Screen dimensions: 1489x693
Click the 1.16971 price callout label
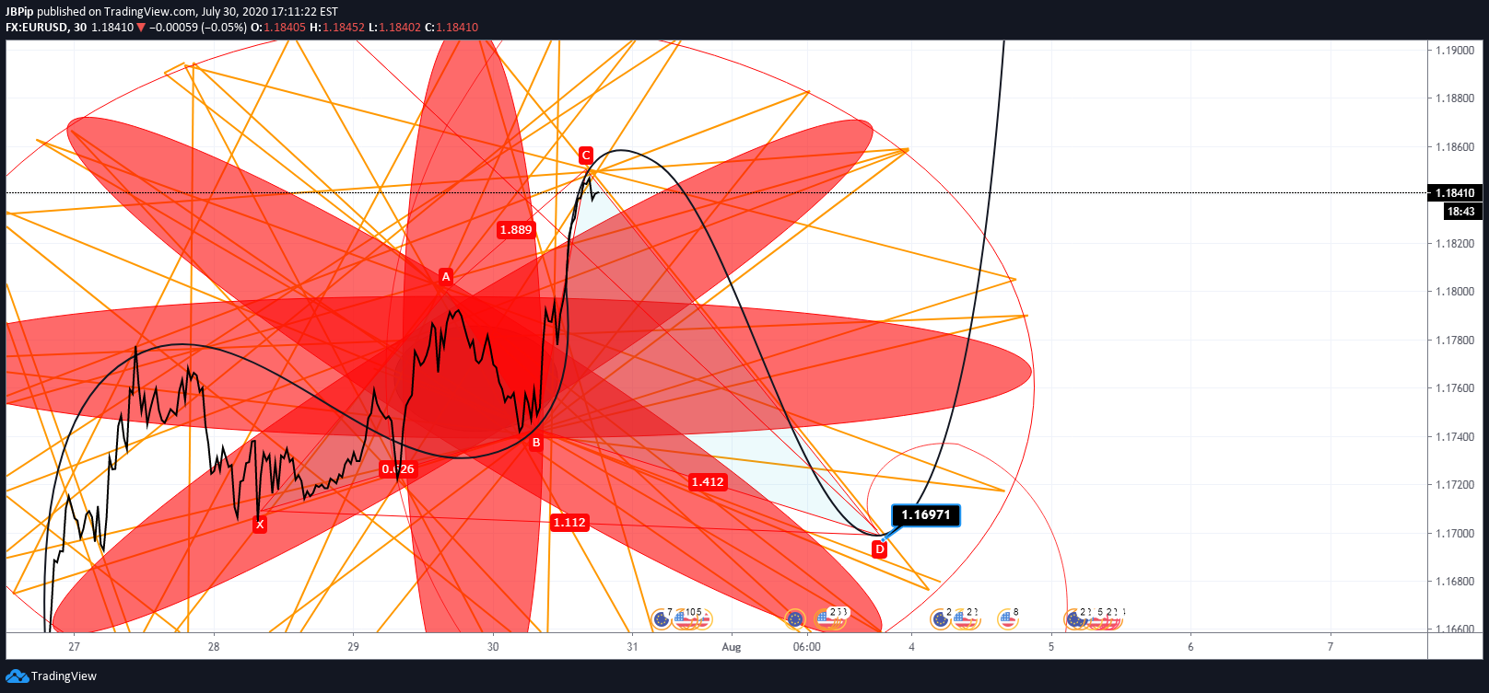[926, 515]
